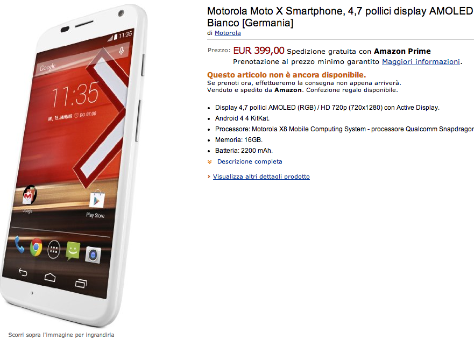Viewport: 474px width, 346px height.
Task: Click the Android back arrow icon
Action: [x=23, y=272]
